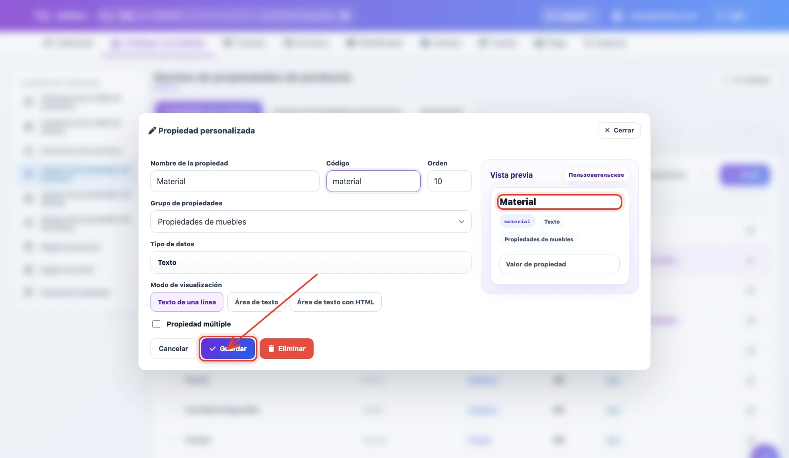Focus the Código input field

click(x=373, y=181)
